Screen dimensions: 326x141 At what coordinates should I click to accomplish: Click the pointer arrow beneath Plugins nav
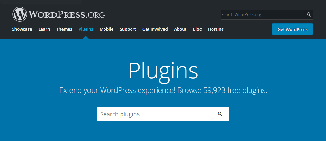86,37
